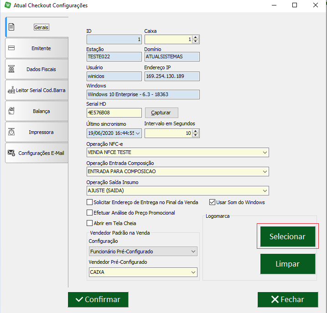Open the Vendedor Pré-Configurado CAIXA dropdown

[x=193, y=272]
